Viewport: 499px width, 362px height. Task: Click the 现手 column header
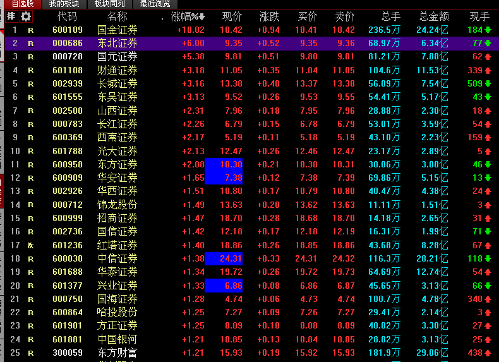coord(479,16)
